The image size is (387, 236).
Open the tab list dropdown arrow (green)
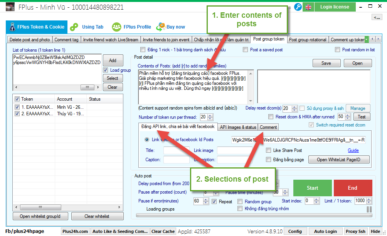point(367,39)
